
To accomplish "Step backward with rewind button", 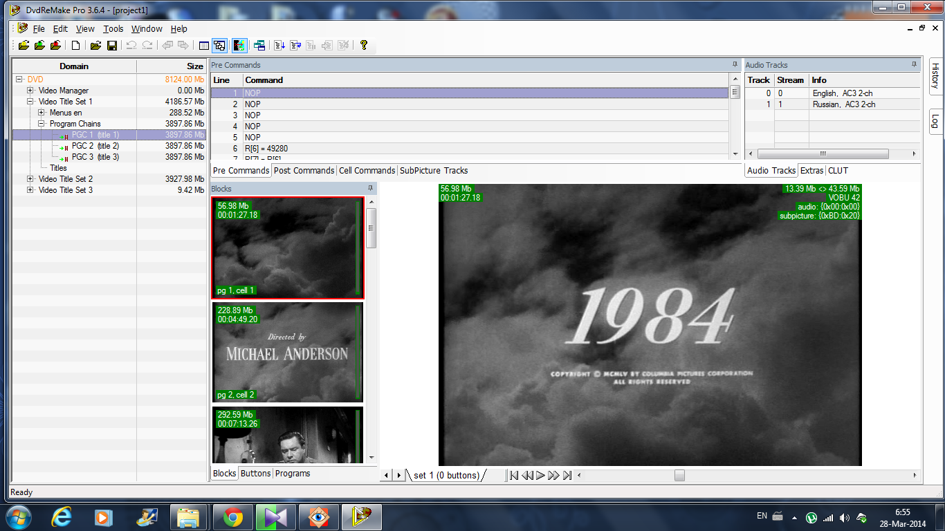I will coord(527,475).
